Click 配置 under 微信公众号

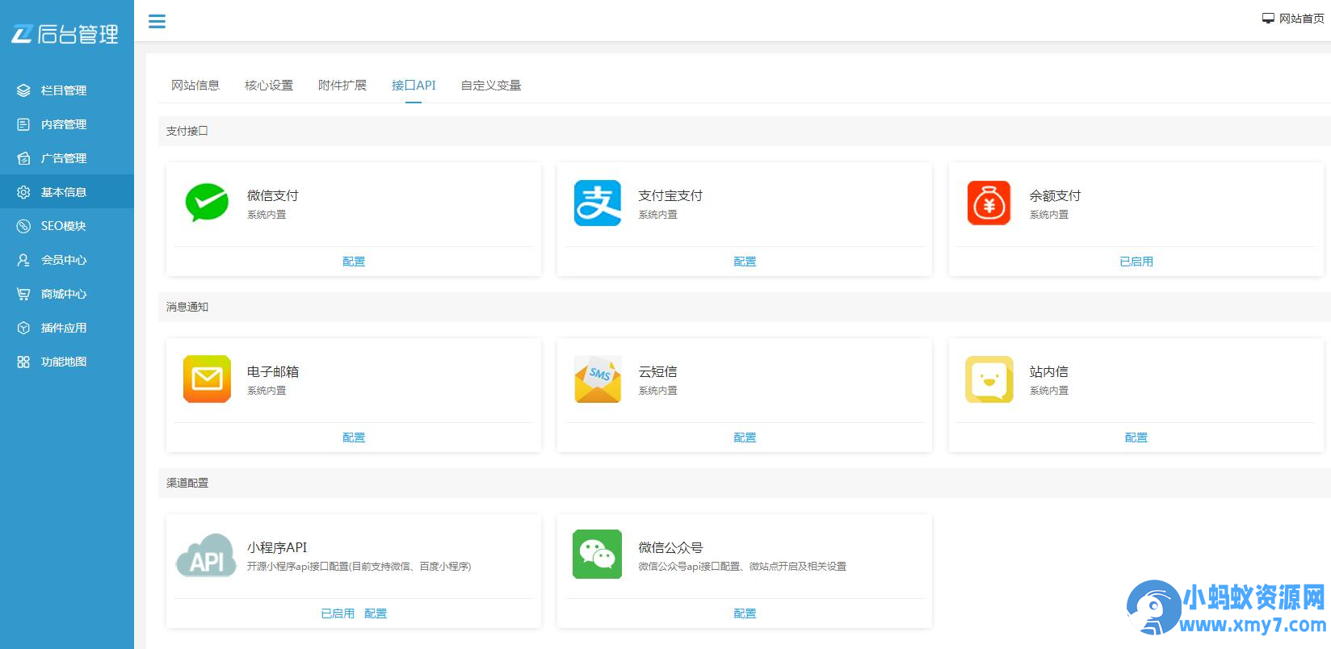click(x=745, y=613)
